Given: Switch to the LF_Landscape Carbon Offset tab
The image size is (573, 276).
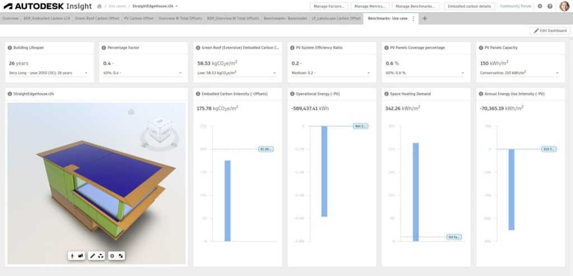Looking at the screenshot, I should 336,18.
